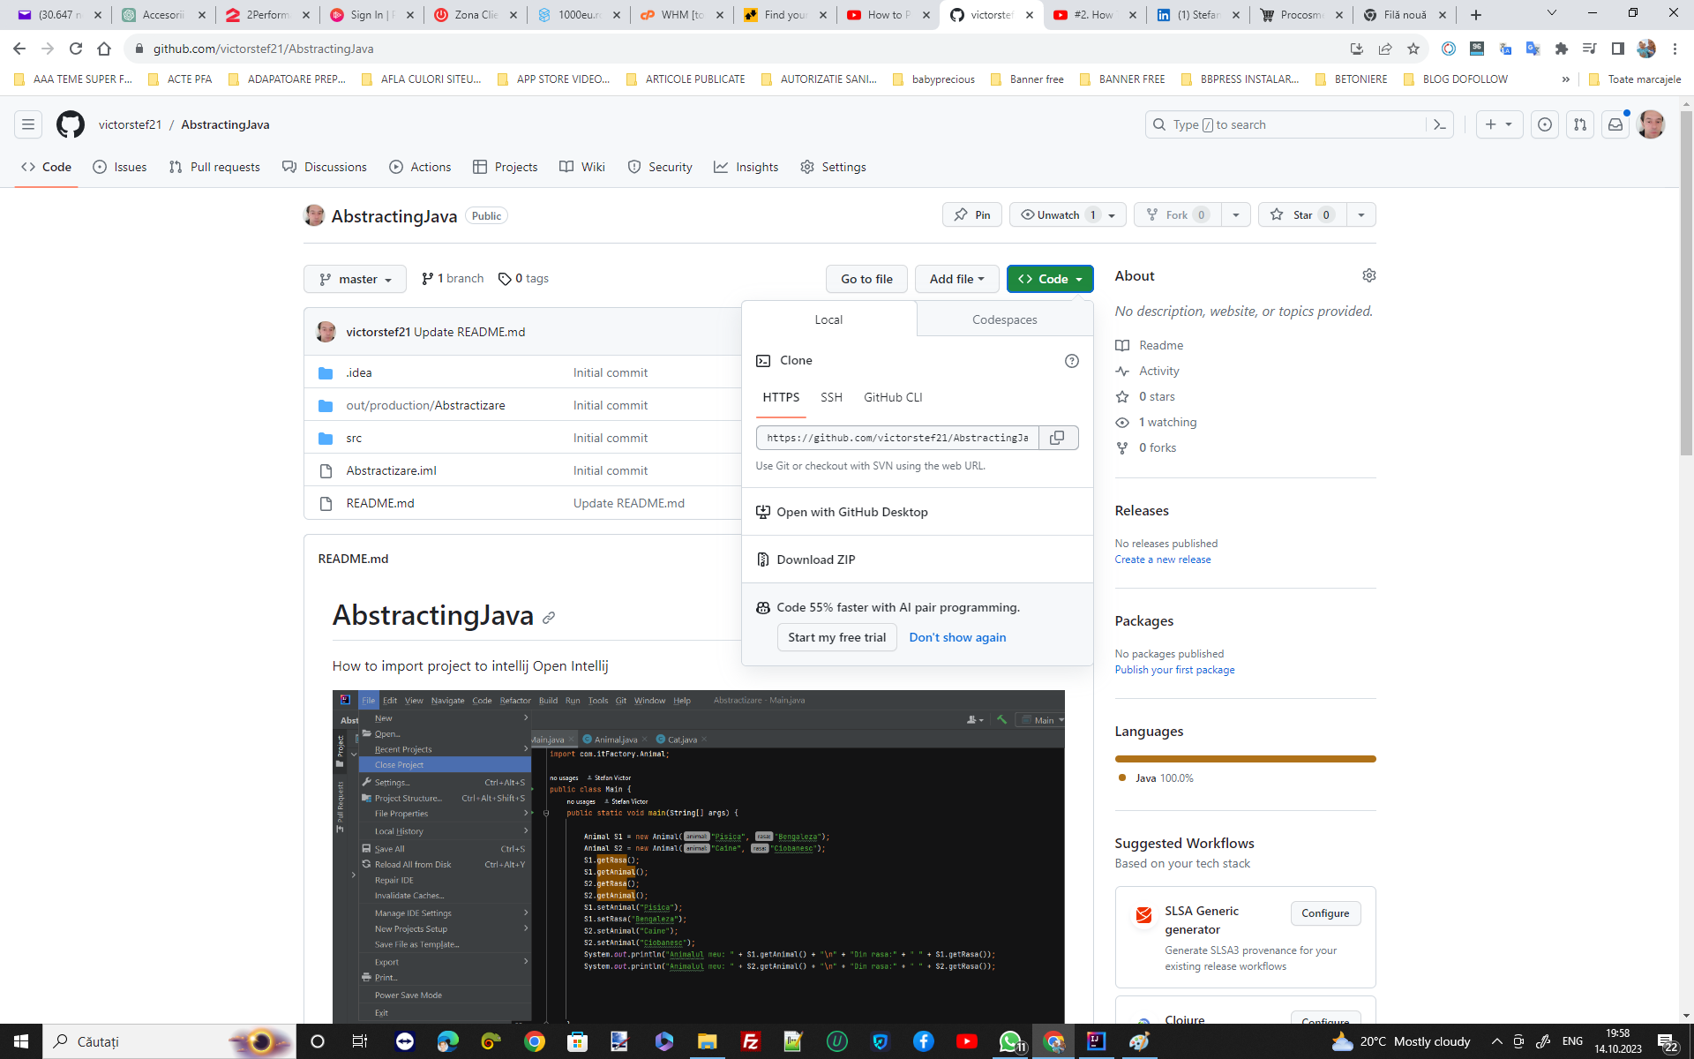1694x1059 pixels.
Task: Open your pull requests icon
Action: point(1579,124)
